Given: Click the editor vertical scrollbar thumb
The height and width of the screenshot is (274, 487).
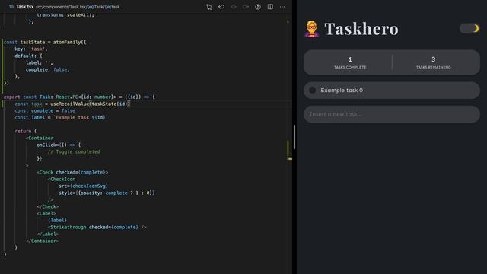Looking at the screenshot, I should coord(294,137).
